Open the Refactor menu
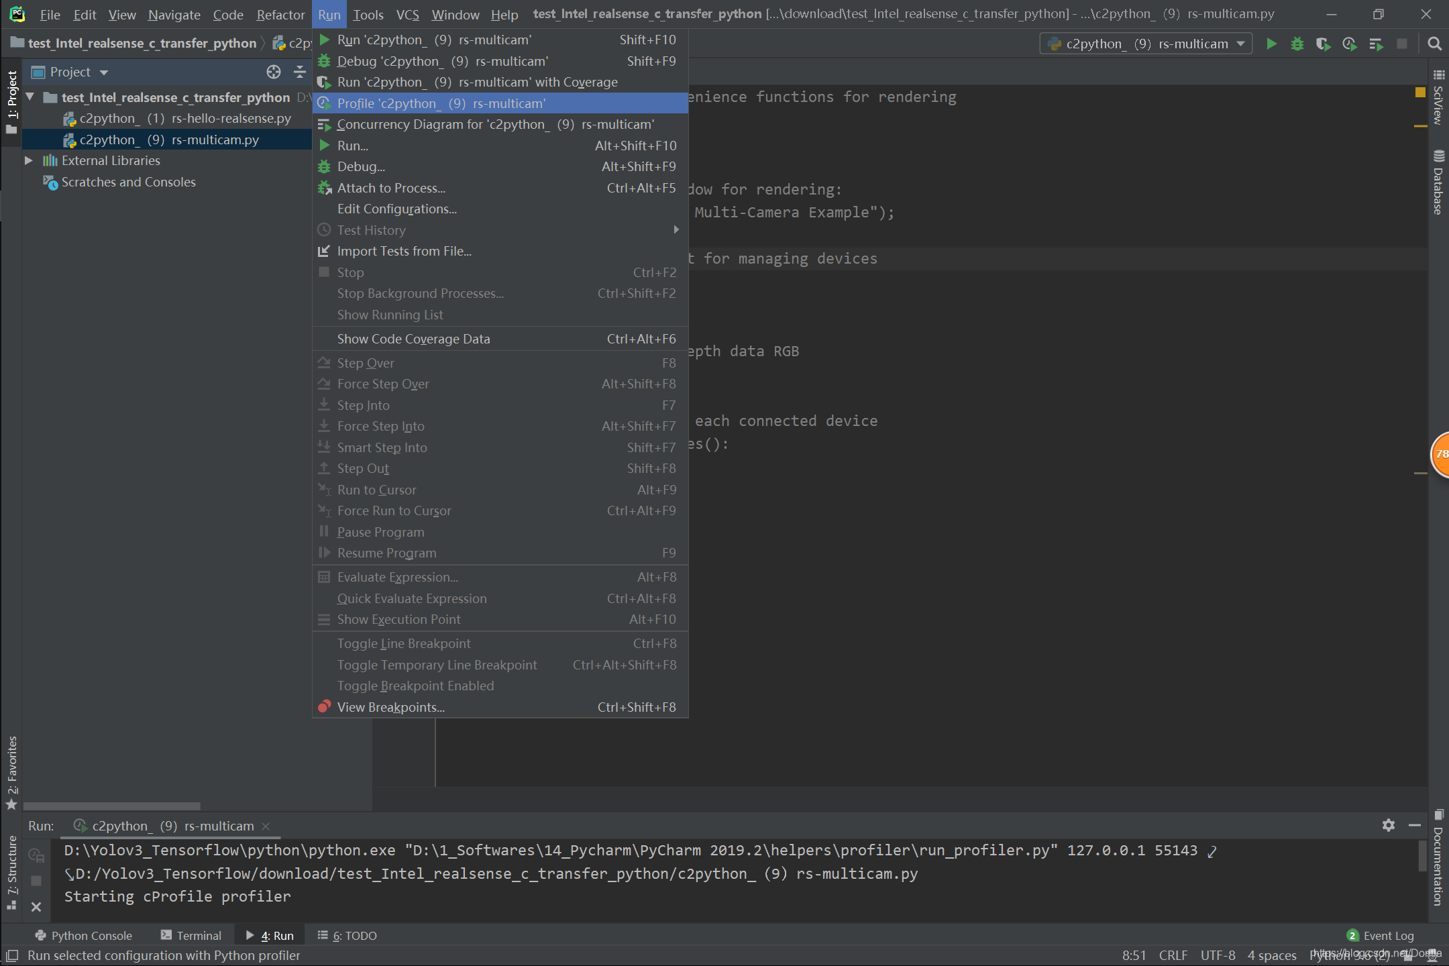The height and width of the screenshot is (966, 1449). tap(280, 14)
